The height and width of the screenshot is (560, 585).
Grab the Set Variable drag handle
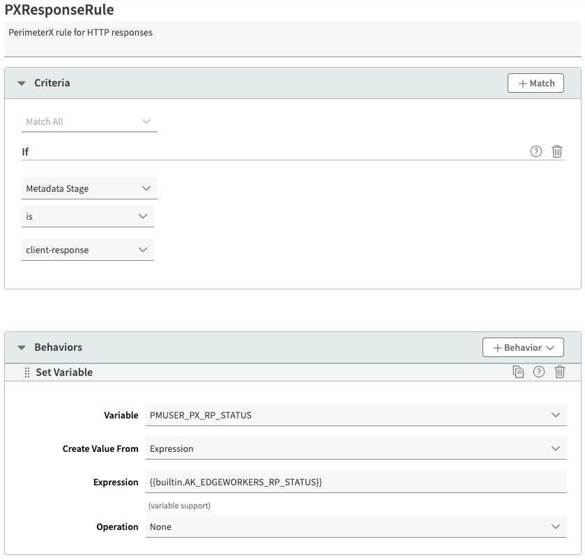click(x=28, y=372)
